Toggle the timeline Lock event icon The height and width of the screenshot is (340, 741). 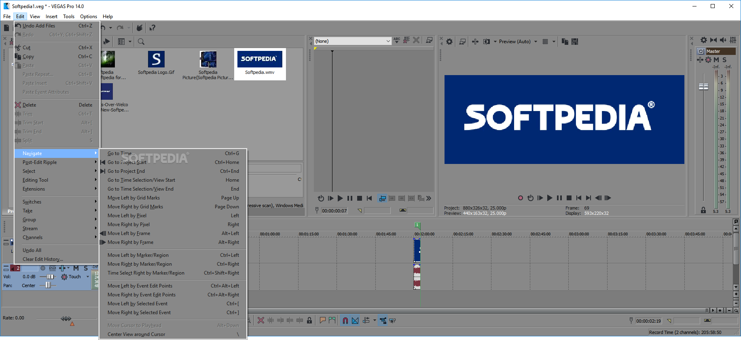tap(309, 320)
